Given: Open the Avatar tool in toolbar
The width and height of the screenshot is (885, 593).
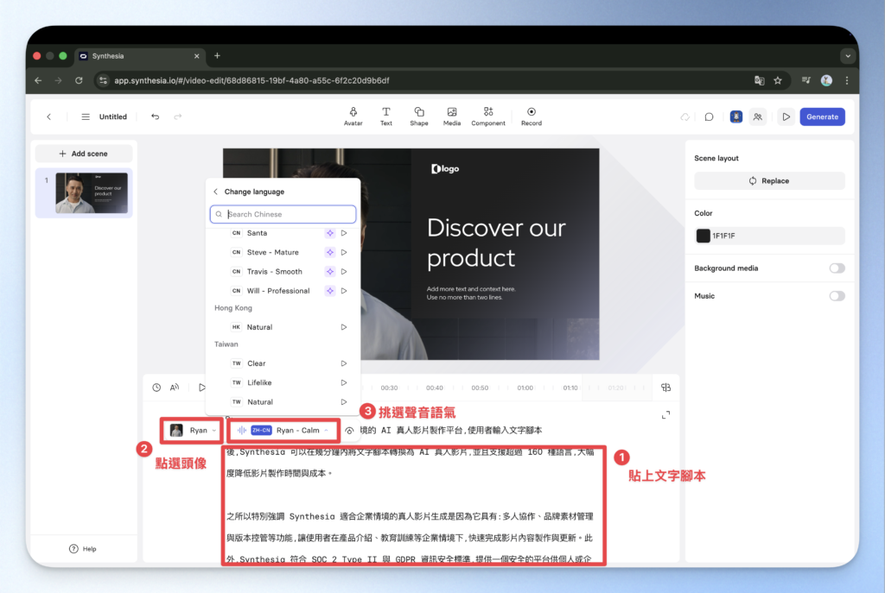Looking at the screenshot, I should (353, 116).
